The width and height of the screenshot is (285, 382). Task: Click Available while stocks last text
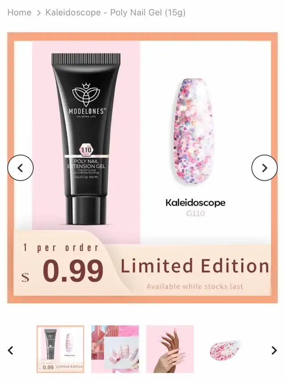[195, 286]
